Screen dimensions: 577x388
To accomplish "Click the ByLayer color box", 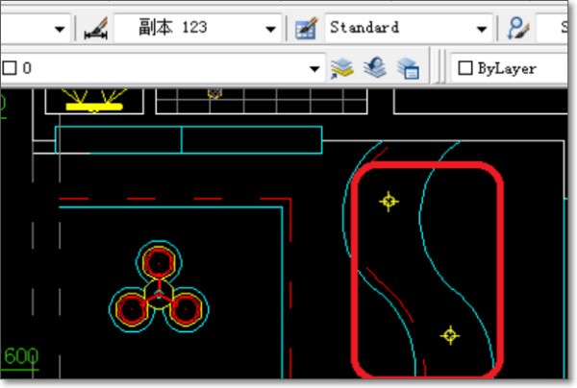I will [x=465, y=68].
